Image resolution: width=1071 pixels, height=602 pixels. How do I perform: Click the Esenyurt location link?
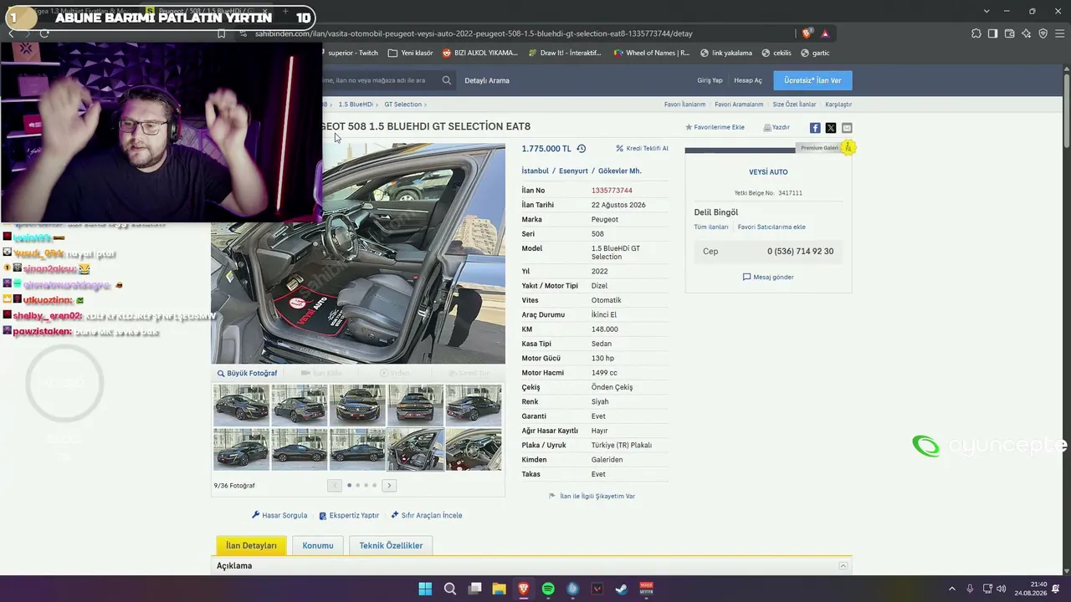(574, 171)
